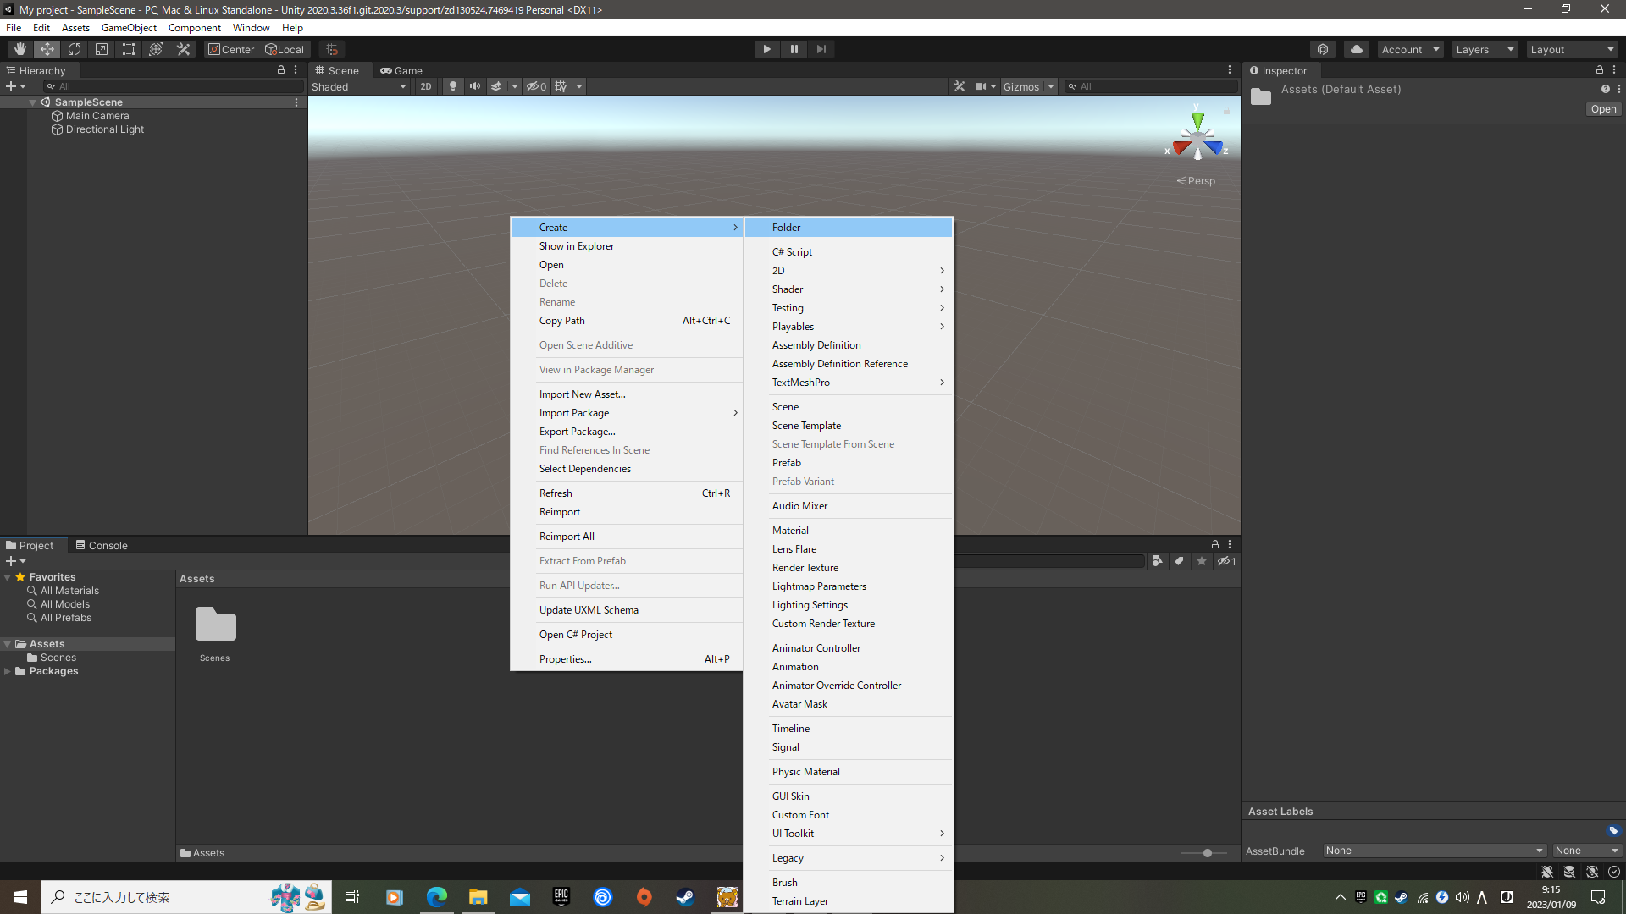Open the Scene camera settings dropdown
1626x914 pixels.
985,86
